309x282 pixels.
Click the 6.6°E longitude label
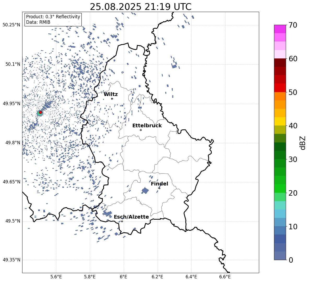225,277
